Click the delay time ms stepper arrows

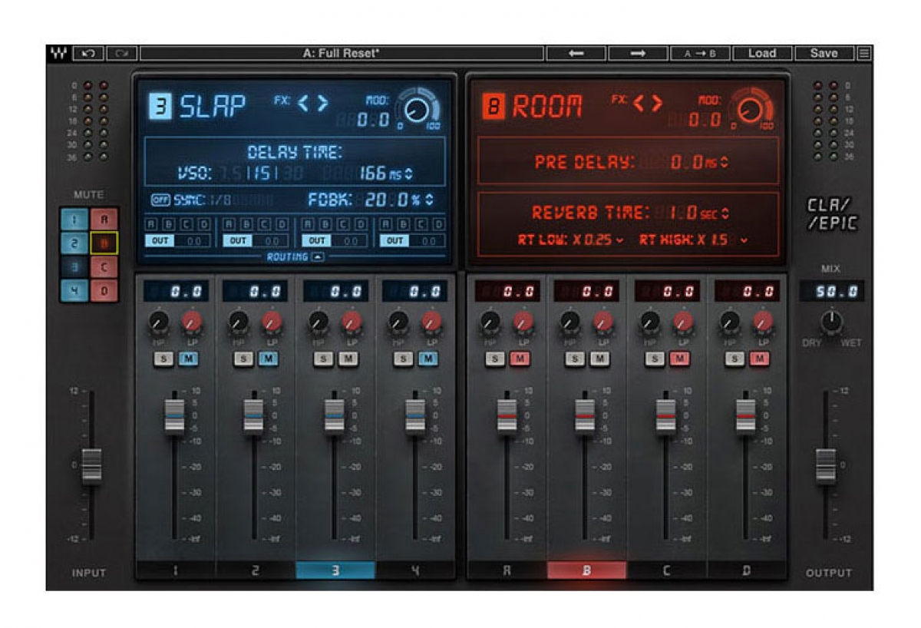coord(408,174)
